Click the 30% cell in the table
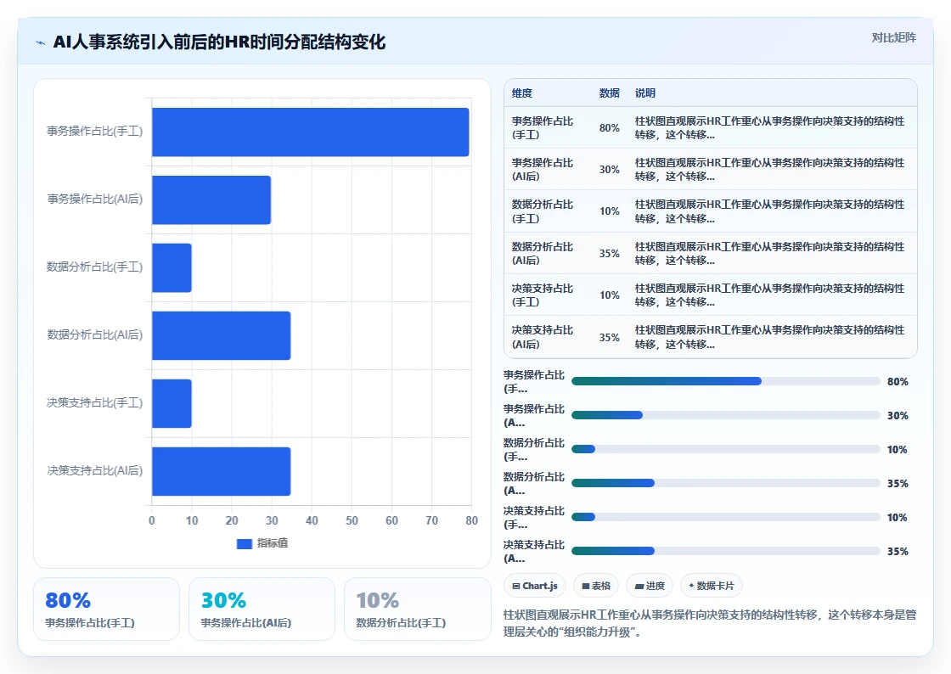This screenshot has width=951, height=674. tap(610, 170)
